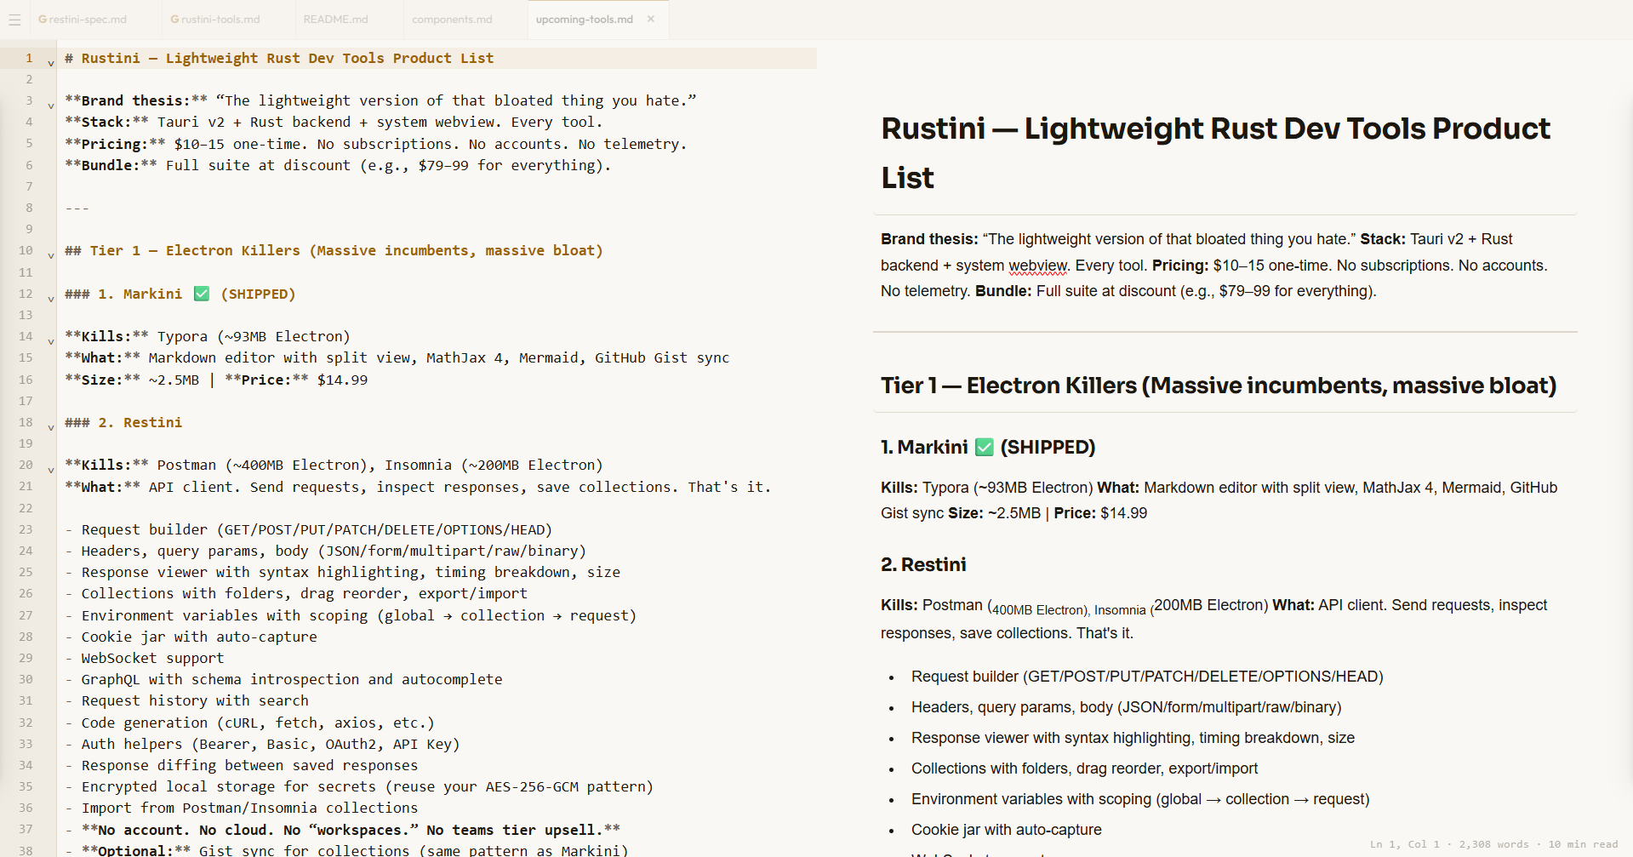Click the Ln 1, Col 1 cursor indicator

(x=1405, y=844)
